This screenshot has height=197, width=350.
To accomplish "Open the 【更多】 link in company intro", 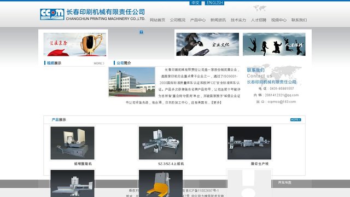I will 216,102.
